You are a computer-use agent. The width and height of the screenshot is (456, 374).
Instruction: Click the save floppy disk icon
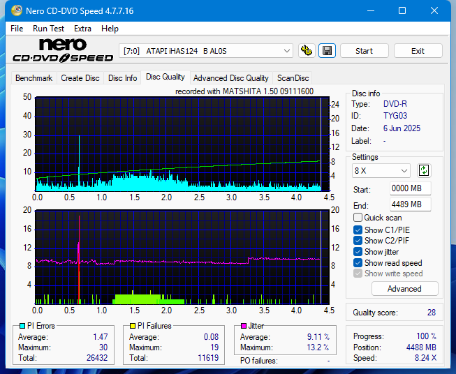coord(327,51)
